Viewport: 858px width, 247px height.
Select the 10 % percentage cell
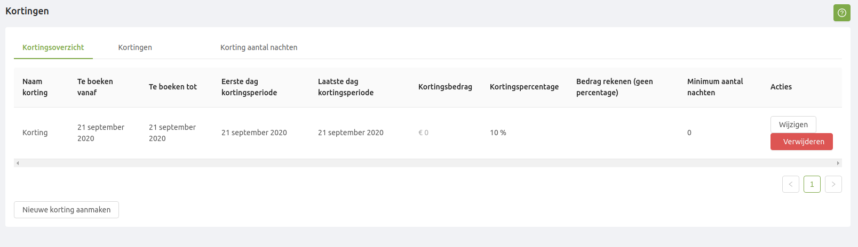coord(498,133)
